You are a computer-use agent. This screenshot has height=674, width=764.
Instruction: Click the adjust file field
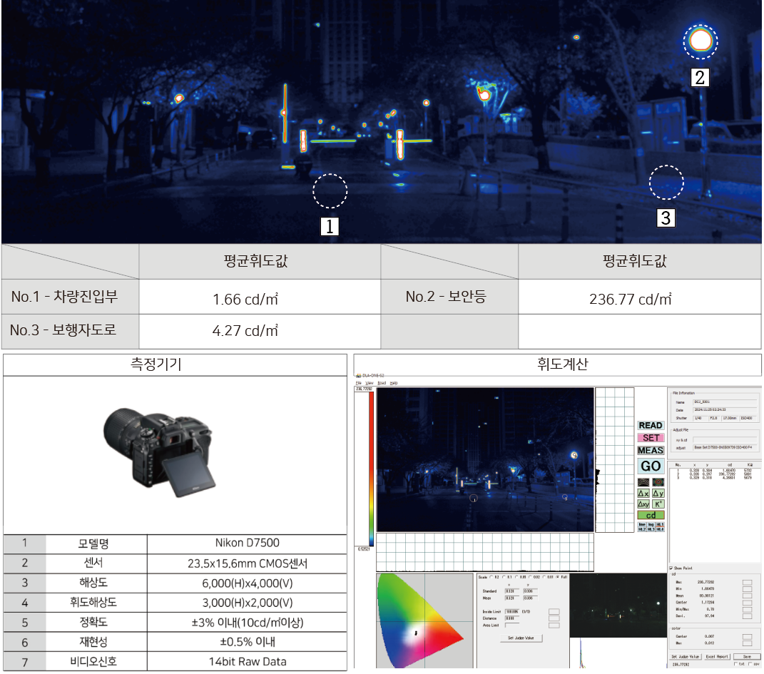[x=725, y=447]
